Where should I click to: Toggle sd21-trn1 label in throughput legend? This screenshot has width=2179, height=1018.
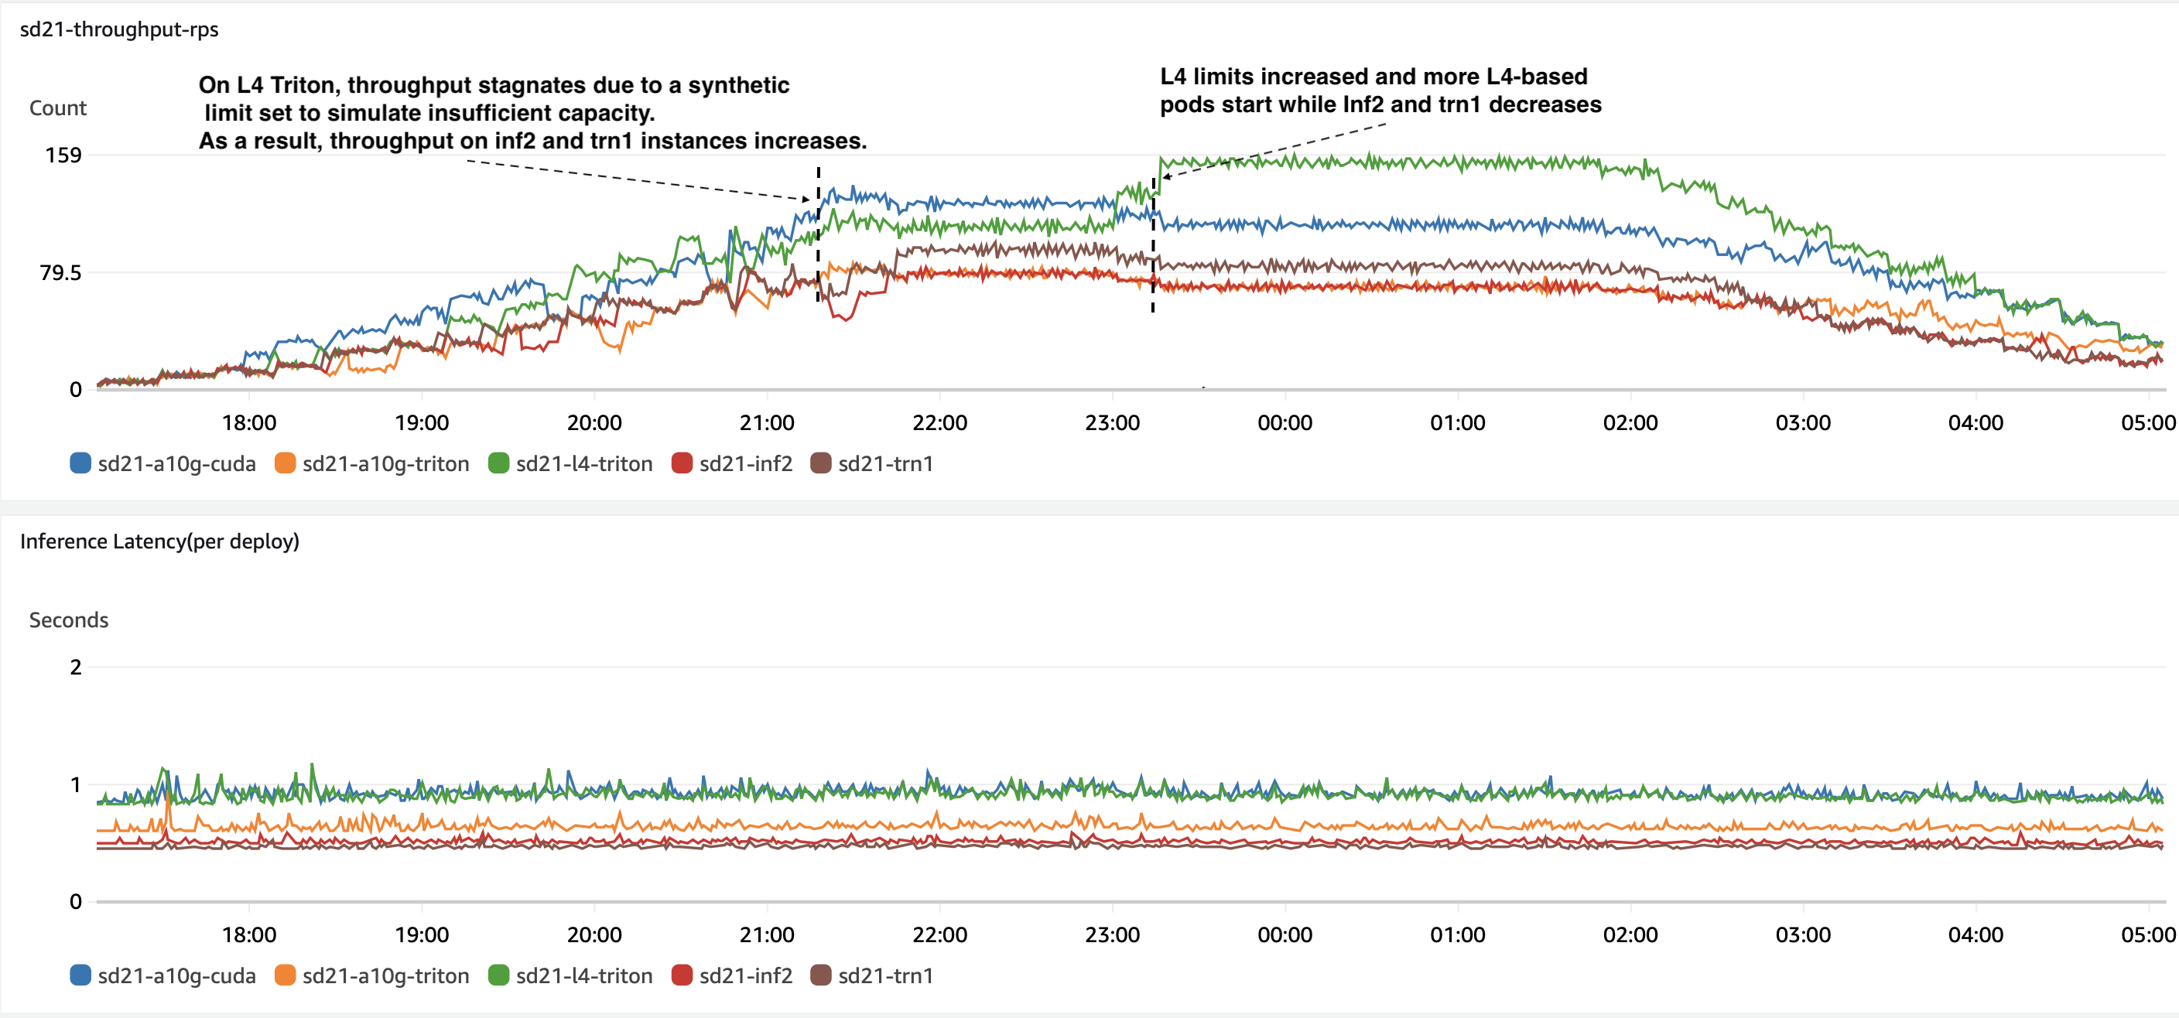(x=884, y=463)
